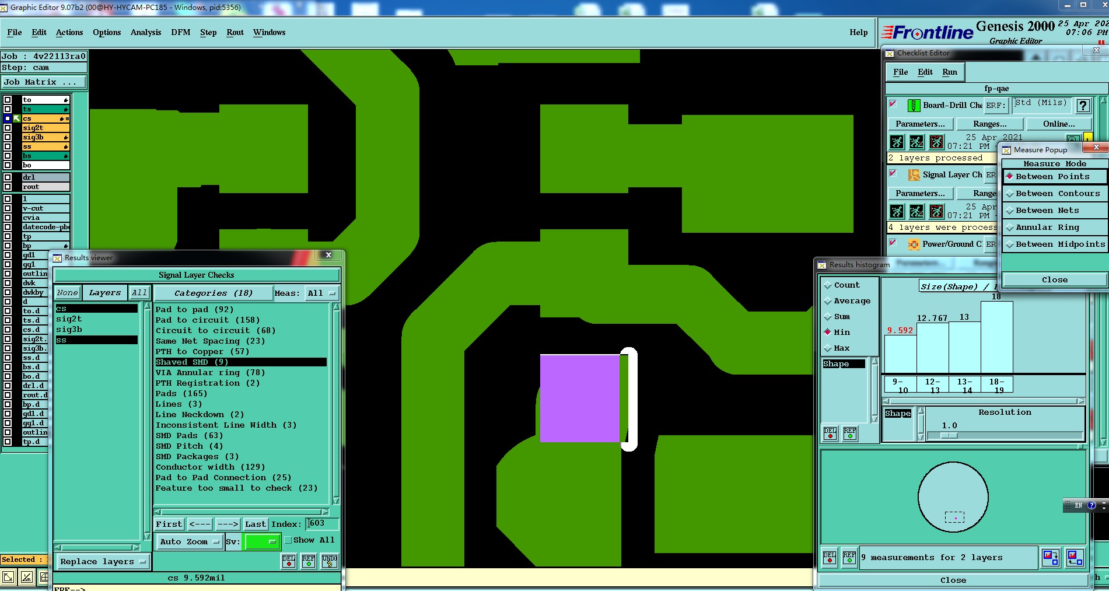This screenshot has height=591, width=1109.
Task: Click REF icon under histogram Shape list
Action: (x=850, y=433)
